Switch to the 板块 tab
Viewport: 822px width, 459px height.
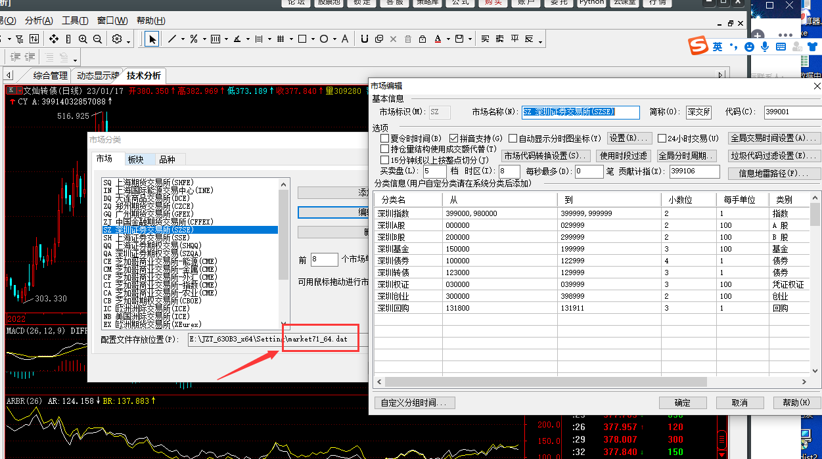click(135, 160)
